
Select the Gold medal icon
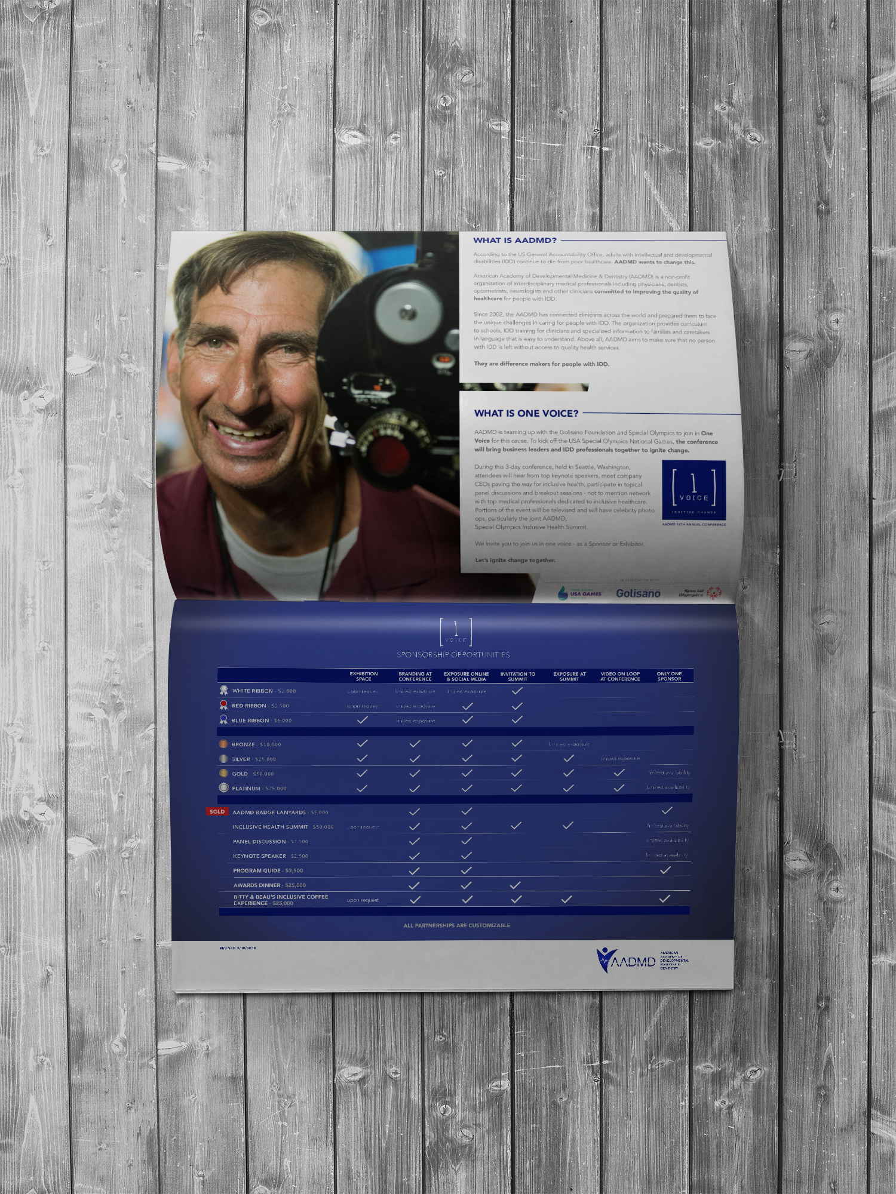pos(223,773)
